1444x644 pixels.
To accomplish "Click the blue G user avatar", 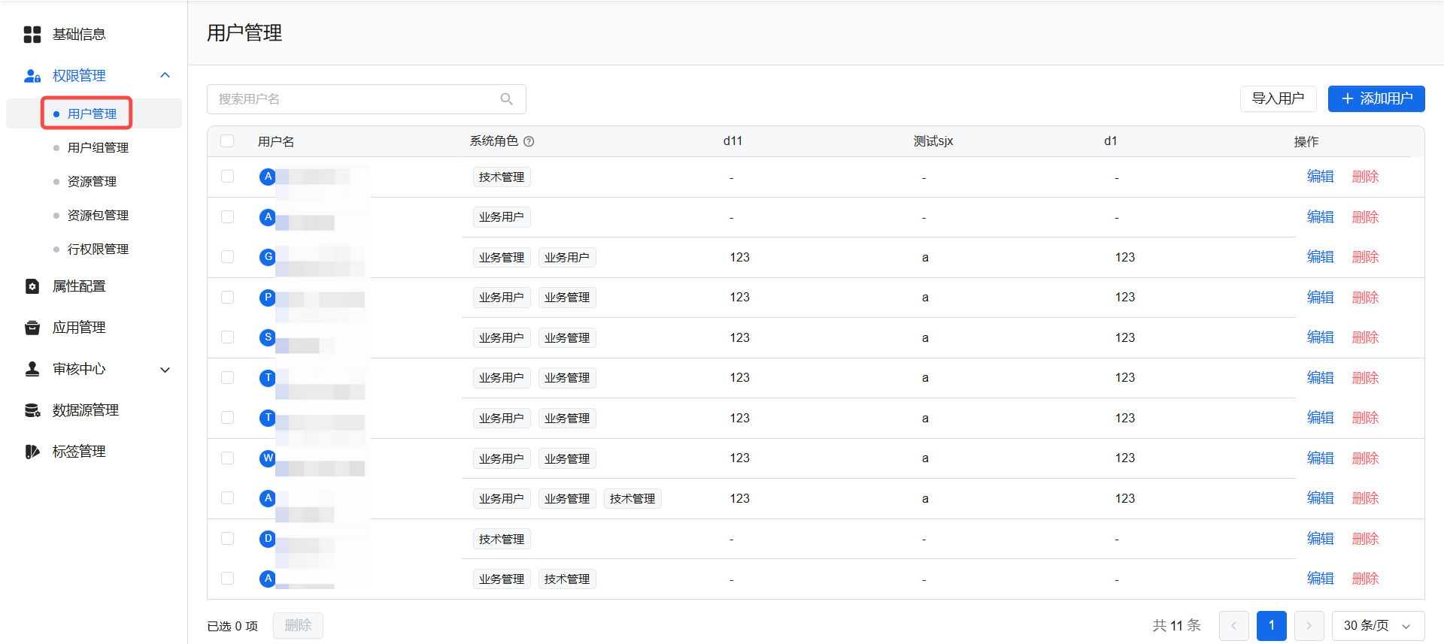I will point(268,257).
